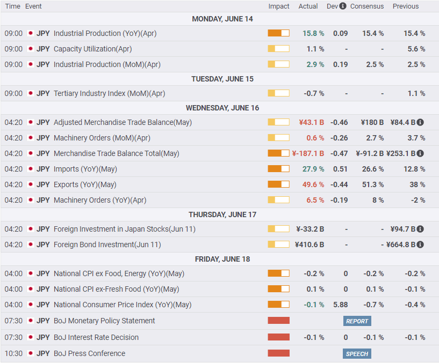Click Japan flag on Foreign Bond Investment row
The width and height of the screenshot is (439, 363).
(30, 245)
